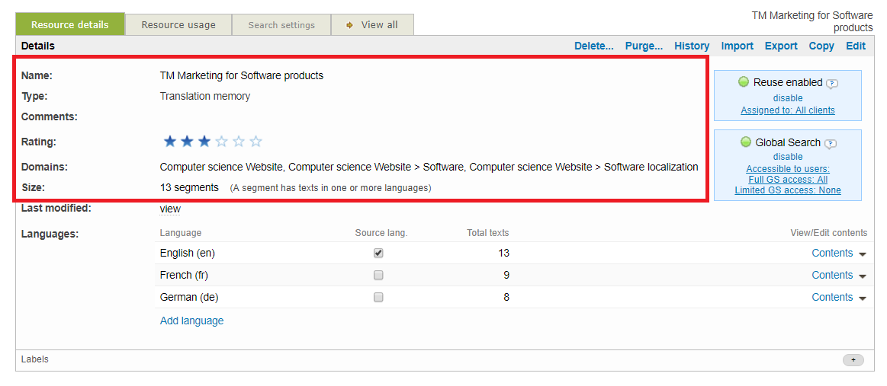Toggle English source language checkbox
Screen dimensions: 887x386
[378, 254]
